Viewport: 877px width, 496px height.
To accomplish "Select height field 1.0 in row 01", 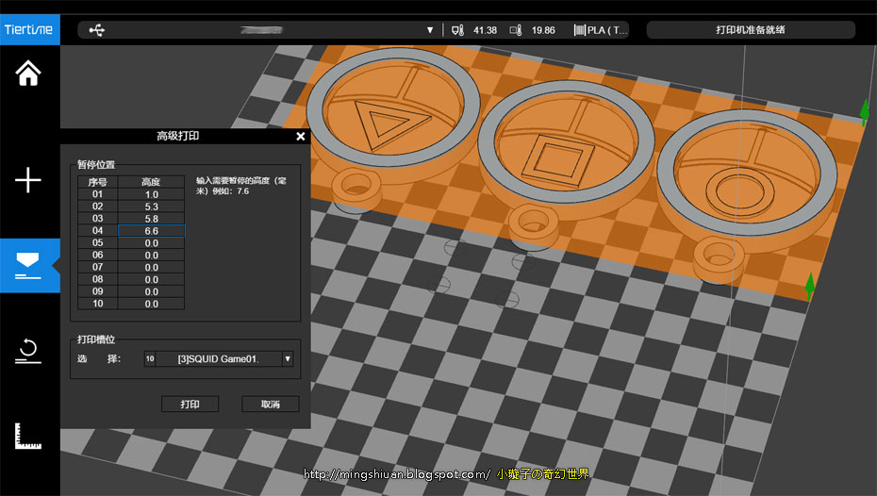I will [151, 194].
